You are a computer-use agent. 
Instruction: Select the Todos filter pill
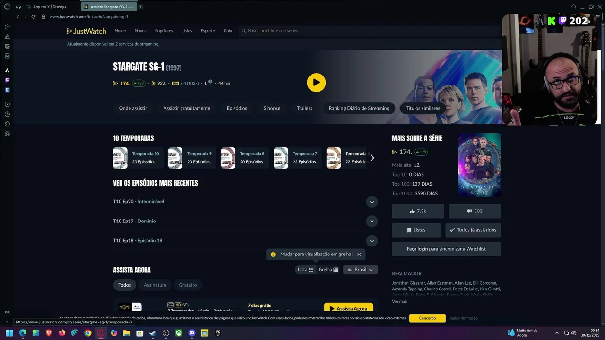click(x=125, y=285)
